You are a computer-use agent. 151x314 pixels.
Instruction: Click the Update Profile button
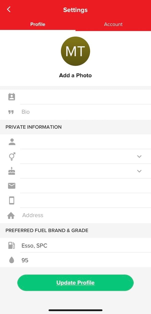coord(75,283)
